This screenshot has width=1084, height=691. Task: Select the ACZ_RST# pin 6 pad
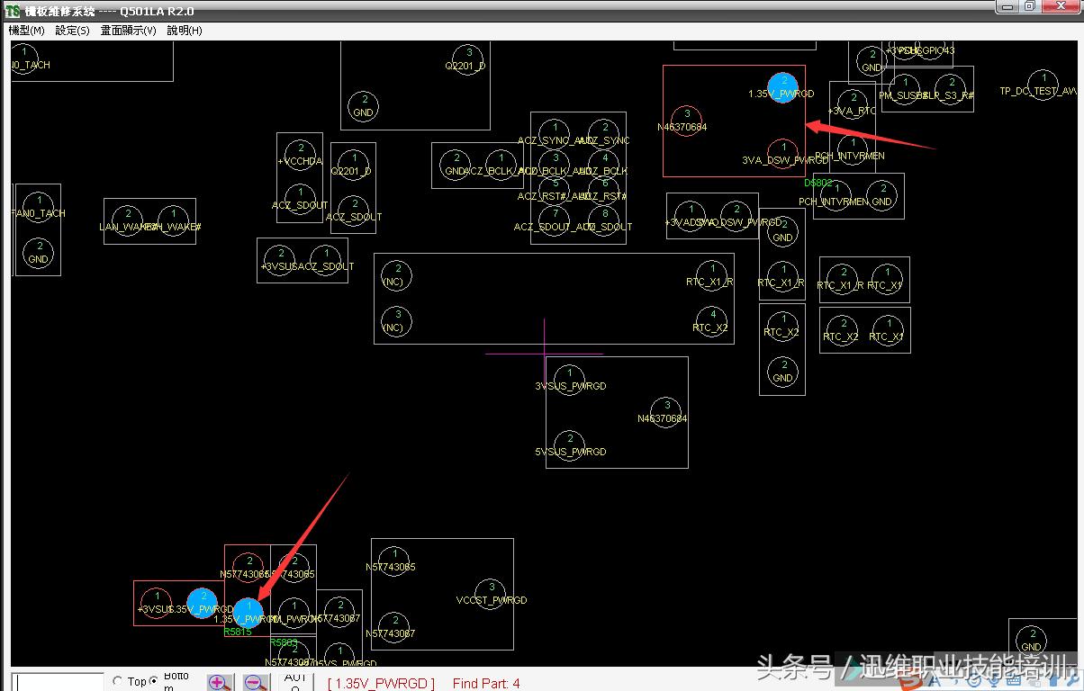click(x=605, y=189)
